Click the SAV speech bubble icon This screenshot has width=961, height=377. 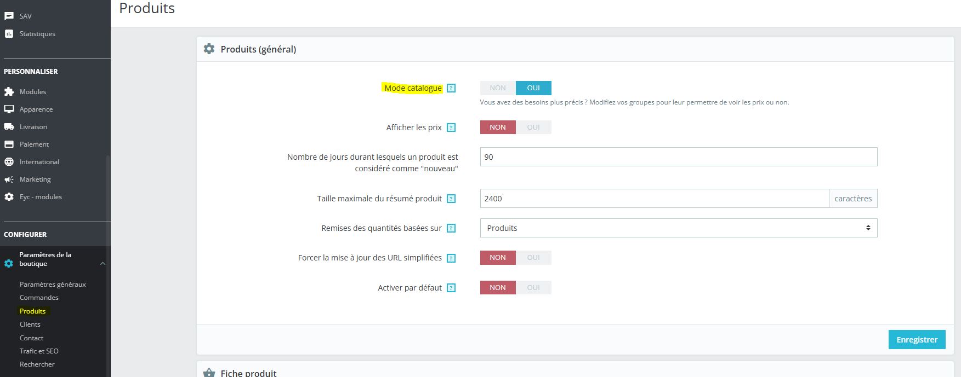pyautogui.click(x=8, y=15)
